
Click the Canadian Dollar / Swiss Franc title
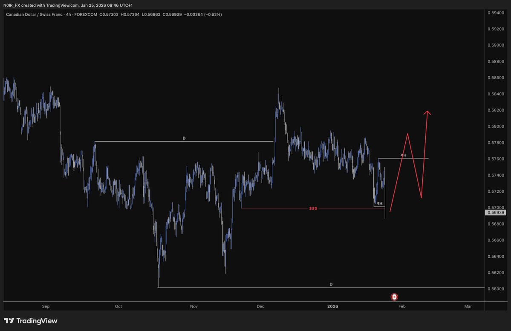[34, 14]
